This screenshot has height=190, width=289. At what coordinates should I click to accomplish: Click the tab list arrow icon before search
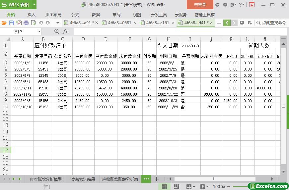tap(250, 23)
